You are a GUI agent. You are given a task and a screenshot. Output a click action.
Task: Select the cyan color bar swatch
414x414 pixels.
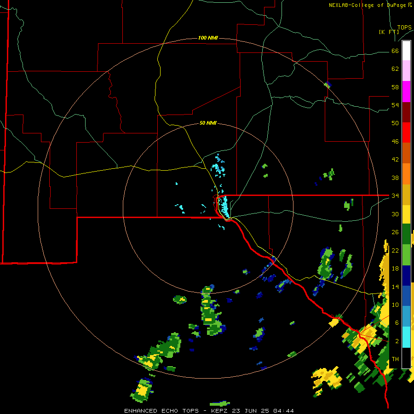(x=406, y=337)
